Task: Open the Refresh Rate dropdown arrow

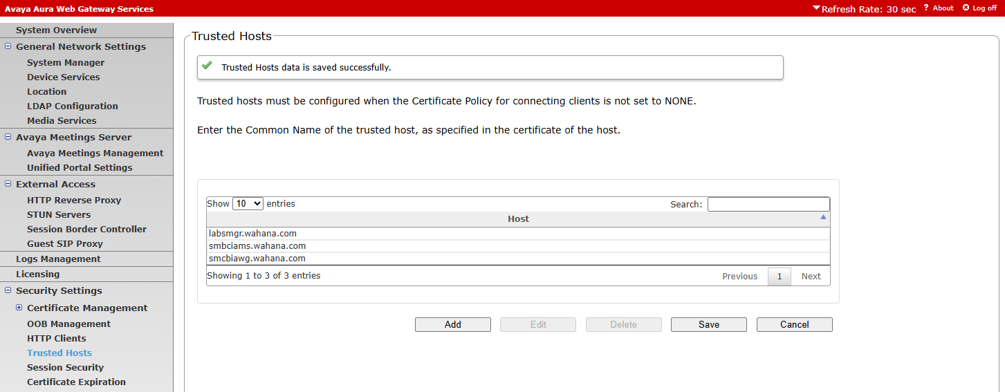Action: click(x=816, y=8)
